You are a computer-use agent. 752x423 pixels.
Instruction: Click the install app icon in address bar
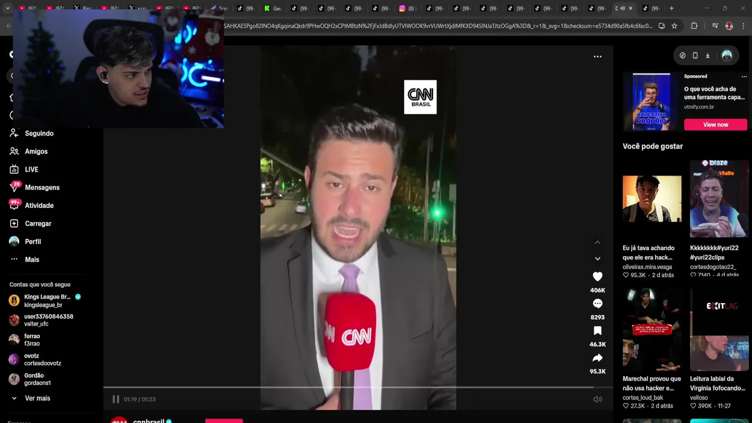click(662, 26)
